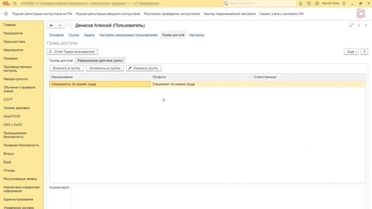Open Промышленная безопасность section

[x=15, y=135]
